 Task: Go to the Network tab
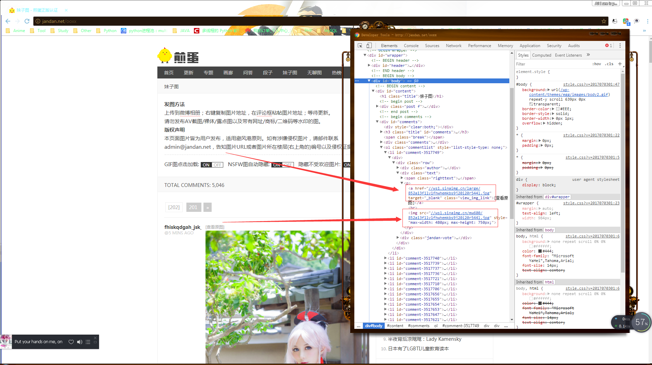(x=454, y=46)
